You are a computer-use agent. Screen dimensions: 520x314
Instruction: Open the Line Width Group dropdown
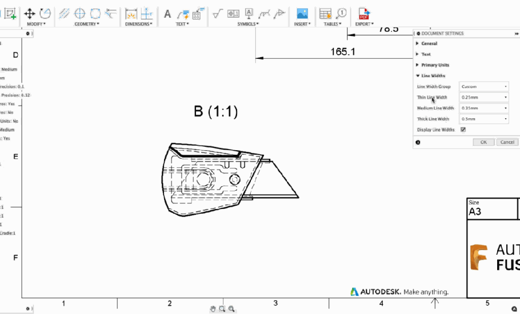(483, 87)
